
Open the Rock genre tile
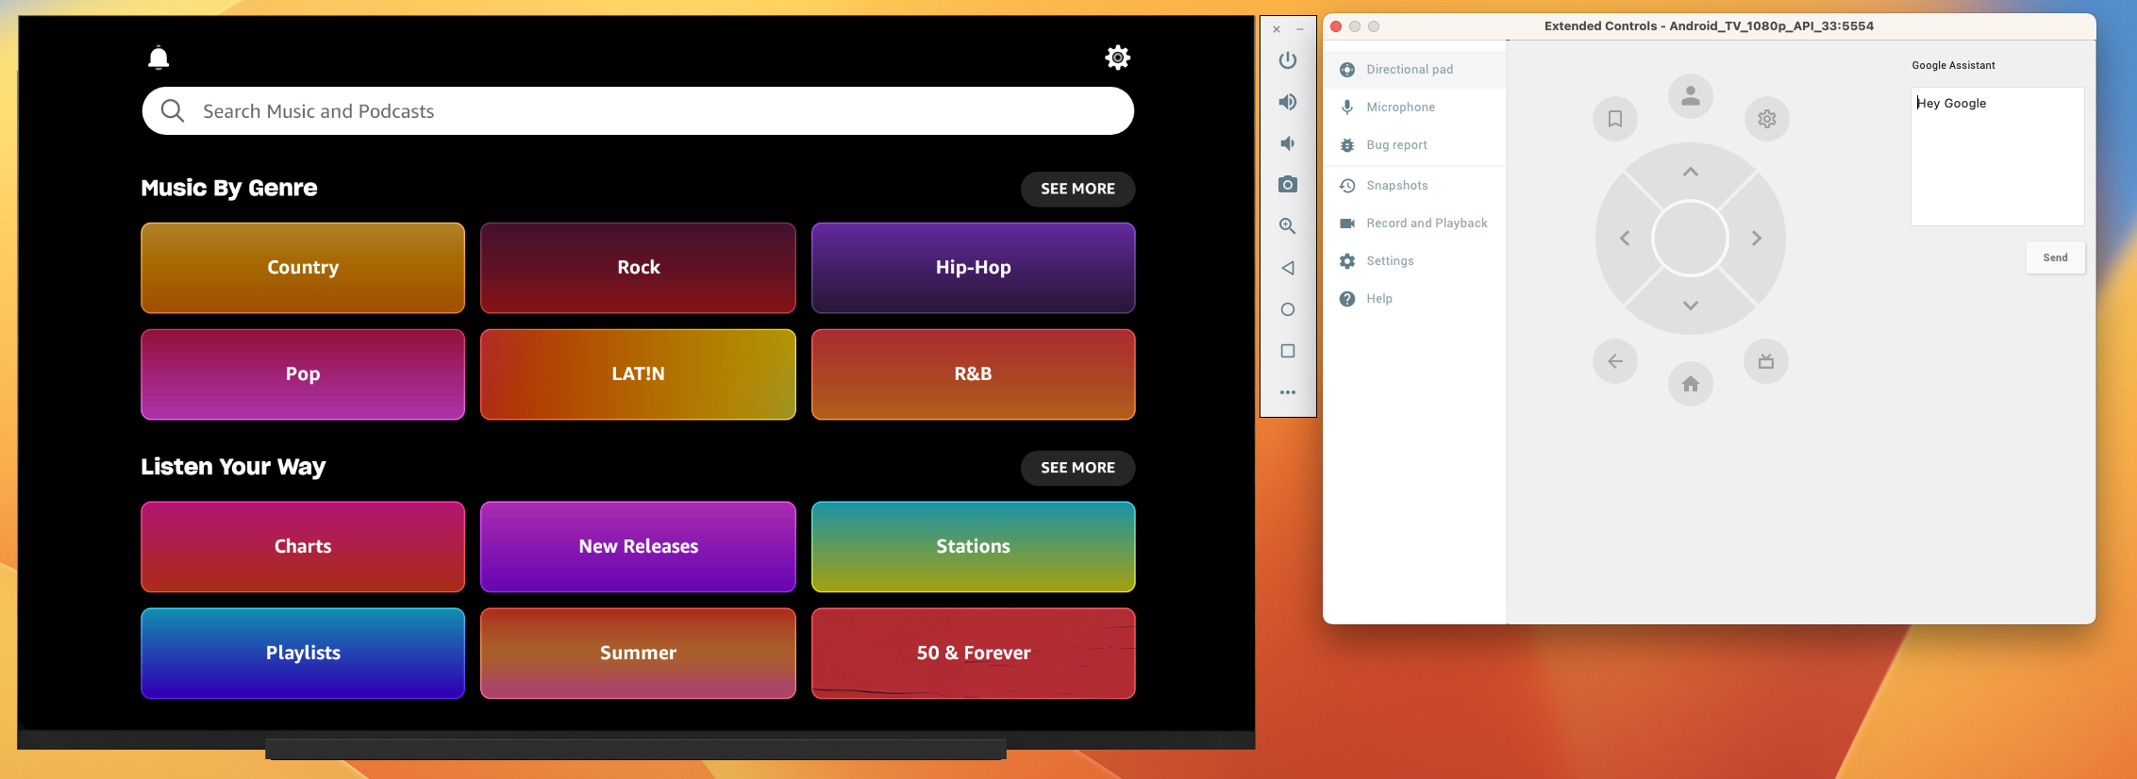point(638,268)
